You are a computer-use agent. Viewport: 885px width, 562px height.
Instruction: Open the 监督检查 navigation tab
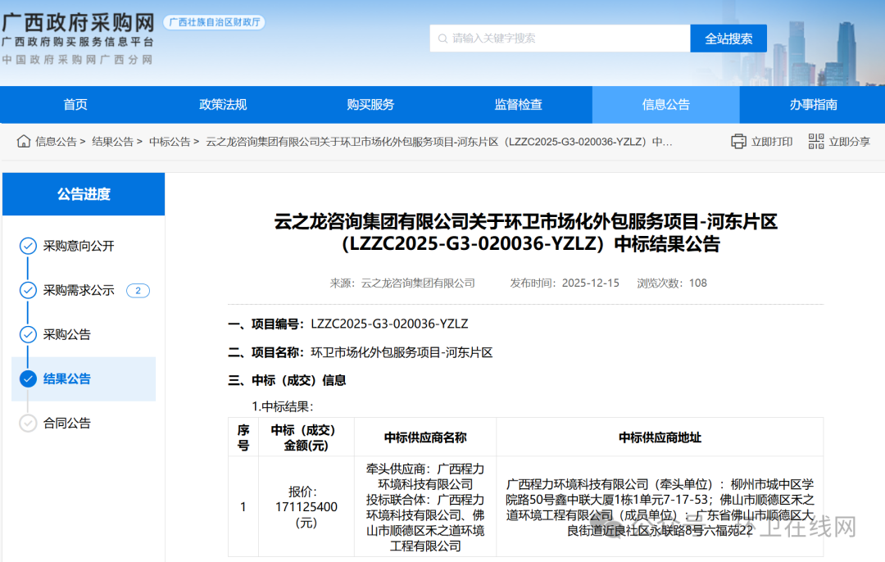(x=518, y=104)
